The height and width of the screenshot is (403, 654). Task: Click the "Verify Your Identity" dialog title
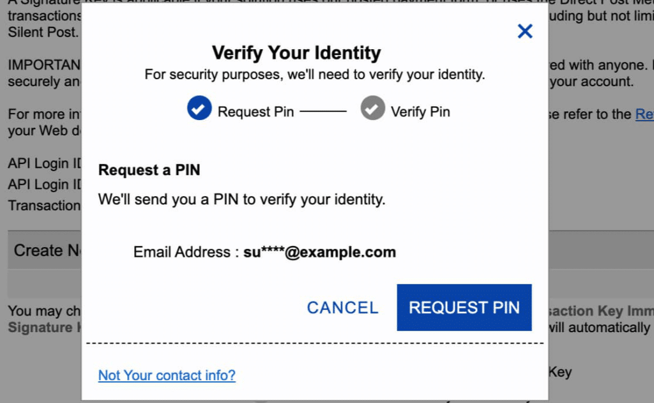click(296, 52)
